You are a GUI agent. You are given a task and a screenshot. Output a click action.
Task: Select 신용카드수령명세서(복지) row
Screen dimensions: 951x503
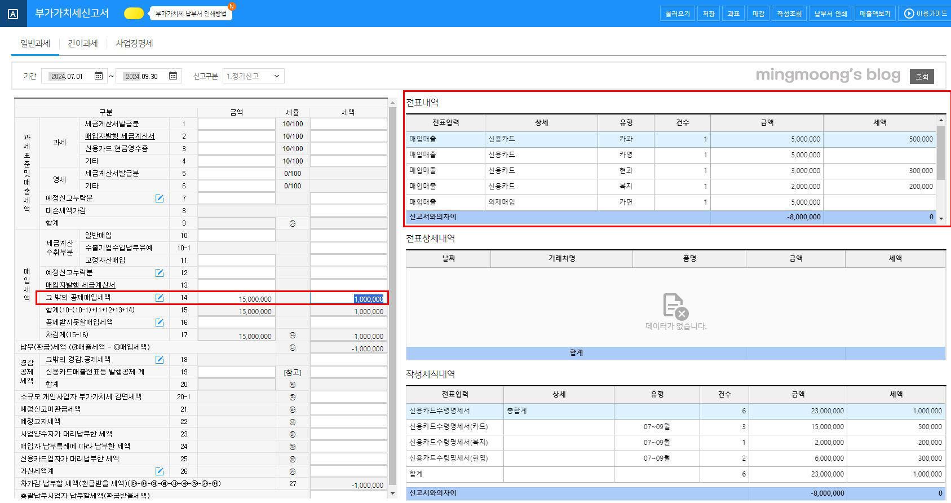(675, 443)
